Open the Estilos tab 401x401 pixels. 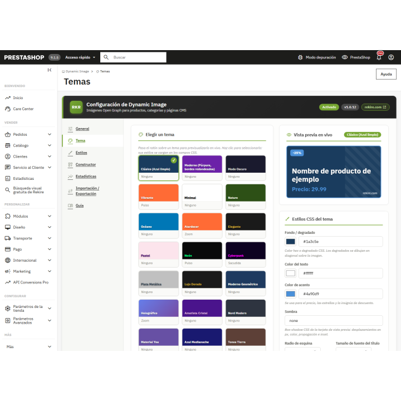(81, 153)
